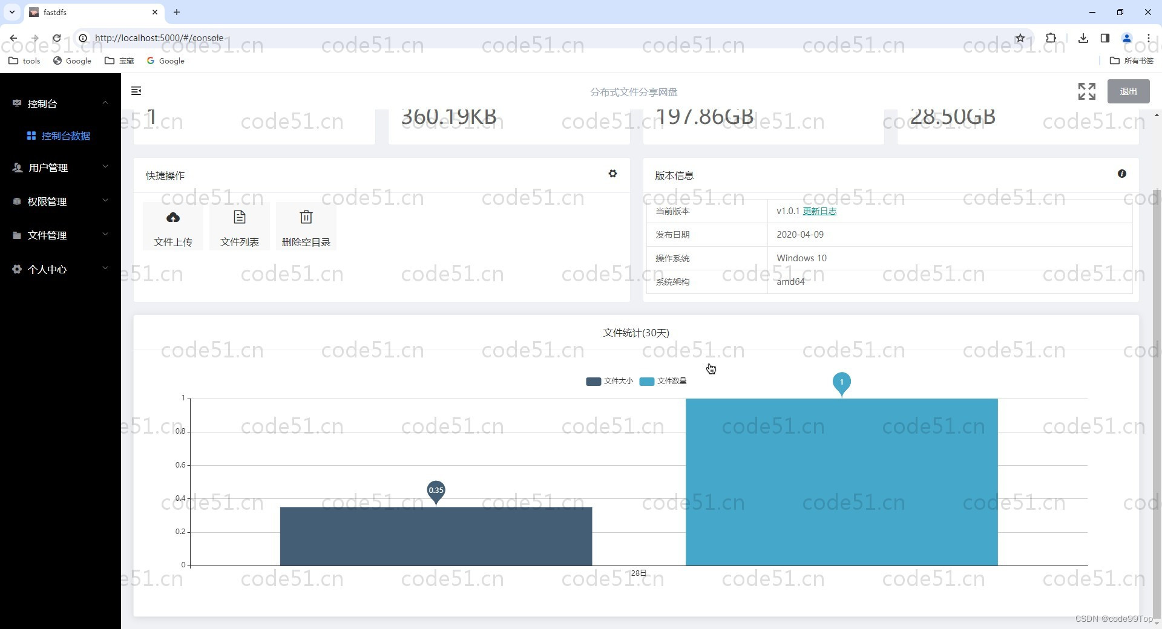Open the 更新日志 changelog link
The image size is (1162, 629).
pos(819,211)
